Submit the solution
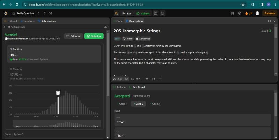This screenshot has width=279, height=140. click(x=143, y=13)
